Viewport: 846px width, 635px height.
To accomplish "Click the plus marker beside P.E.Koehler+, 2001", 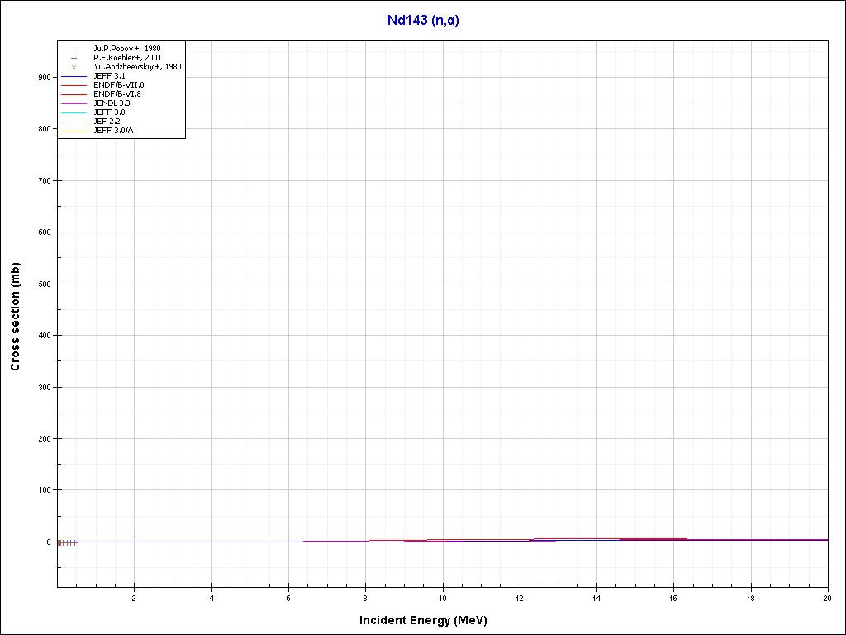I will [x=74, y=58].
